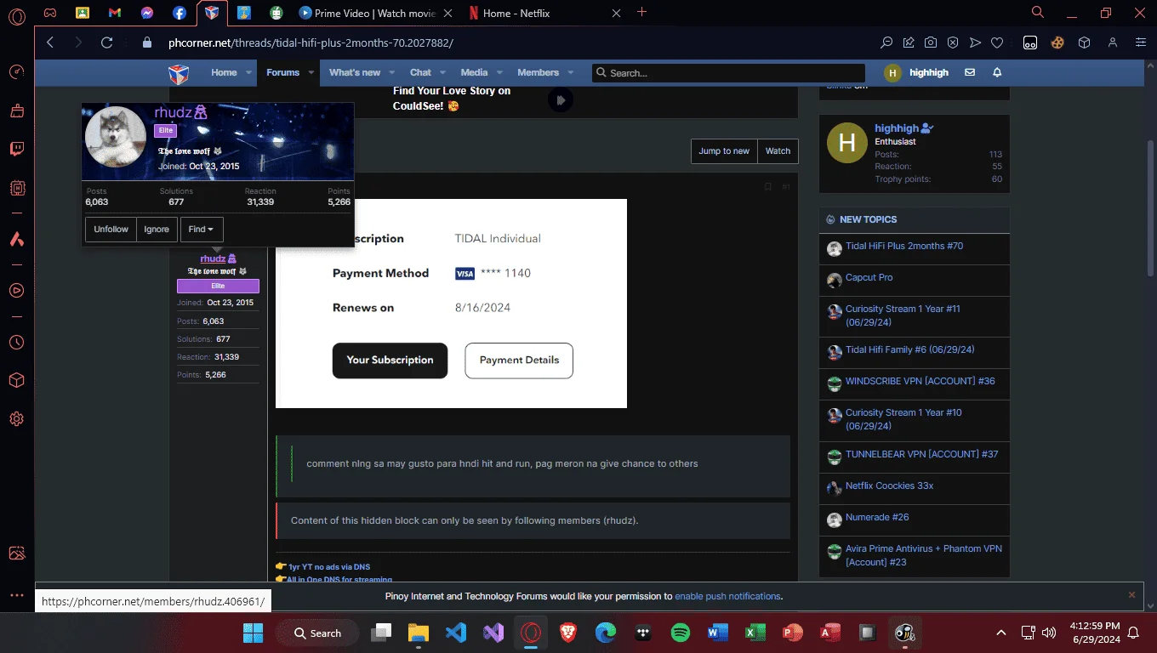Open Visual Studio Code from taskbar
This screenshot has height=653, width=1157.
point(456,633)
